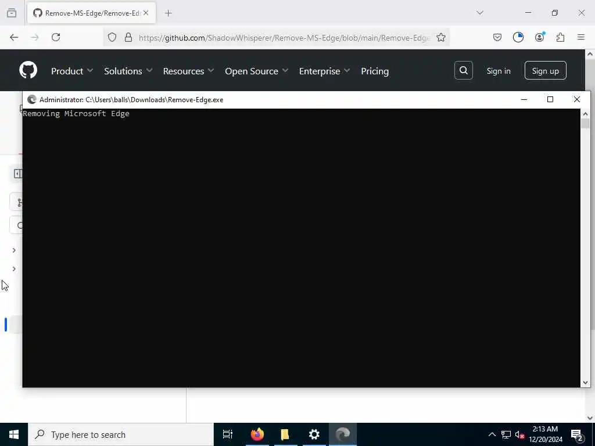The image size is (595, 446).
Task: Expand the Enterprise menu
Action: 324,71
